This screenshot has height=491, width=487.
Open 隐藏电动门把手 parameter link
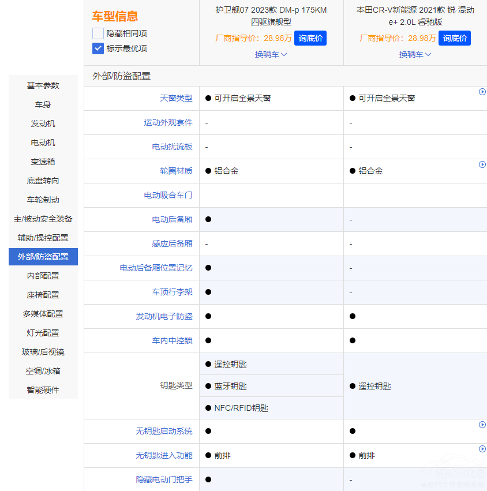164,480
